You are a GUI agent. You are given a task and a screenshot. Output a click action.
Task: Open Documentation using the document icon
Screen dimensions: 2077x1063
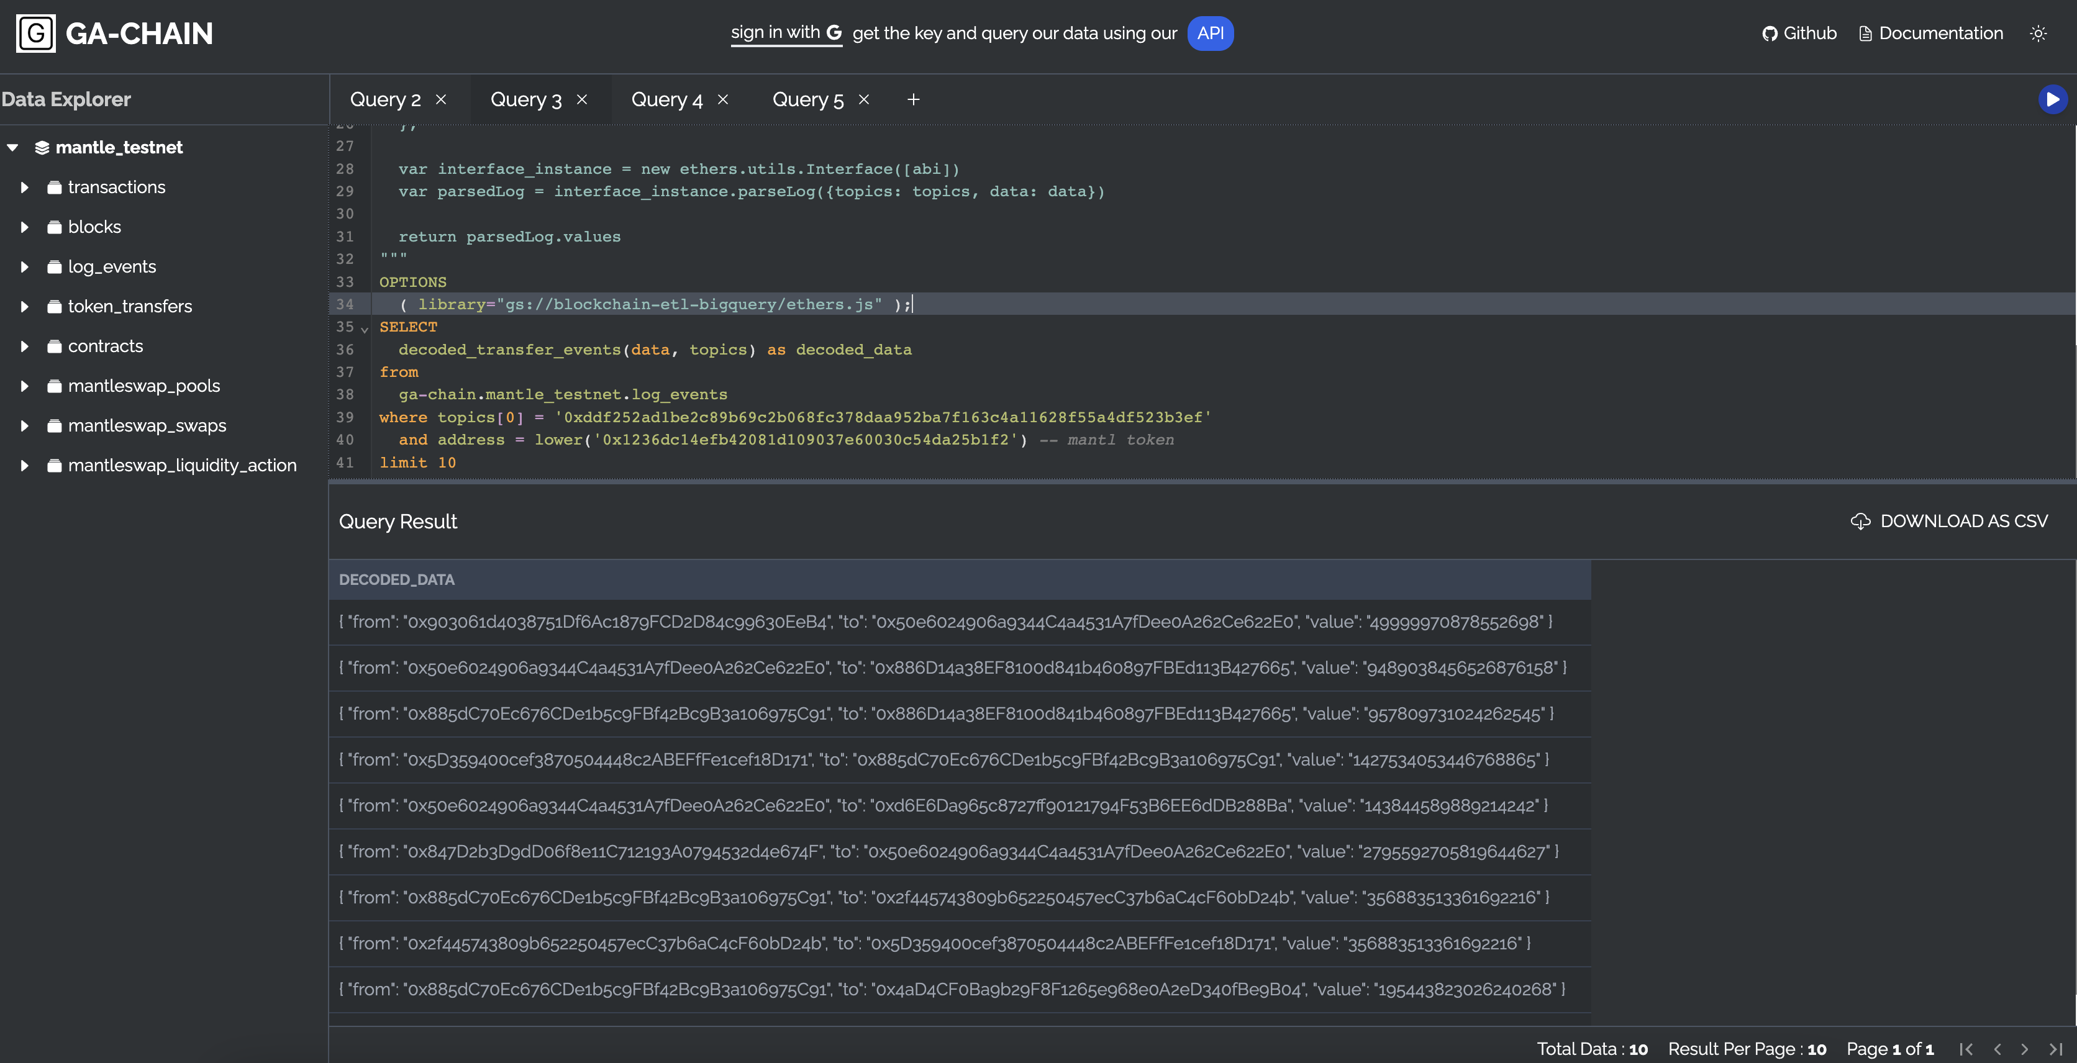click(x=1865, y=33)
